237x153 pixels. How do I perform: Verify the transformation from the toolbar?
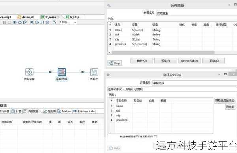(32, 22)
